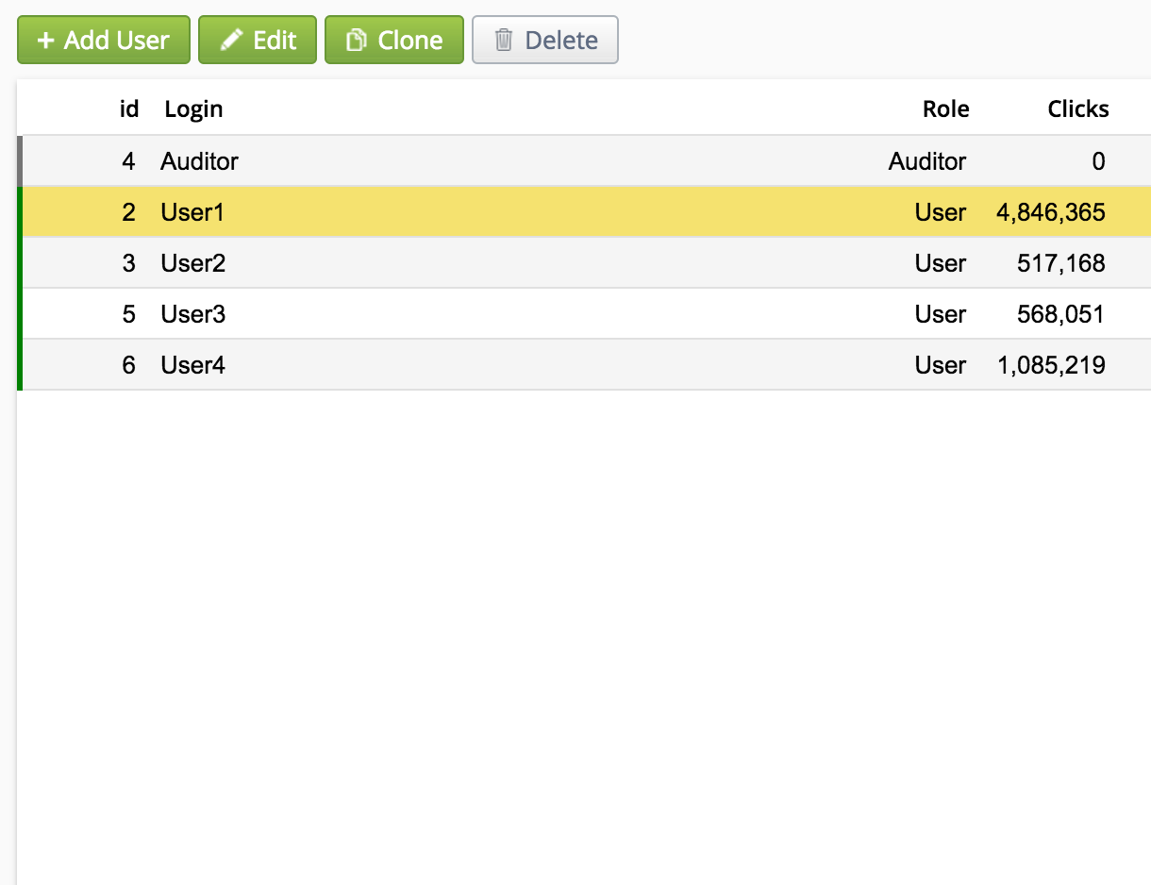Image resolution: width=1151 pixels, height=885 pixels.
Task: Click the clicks value 517,168
Action: (x=1061, y=263)
